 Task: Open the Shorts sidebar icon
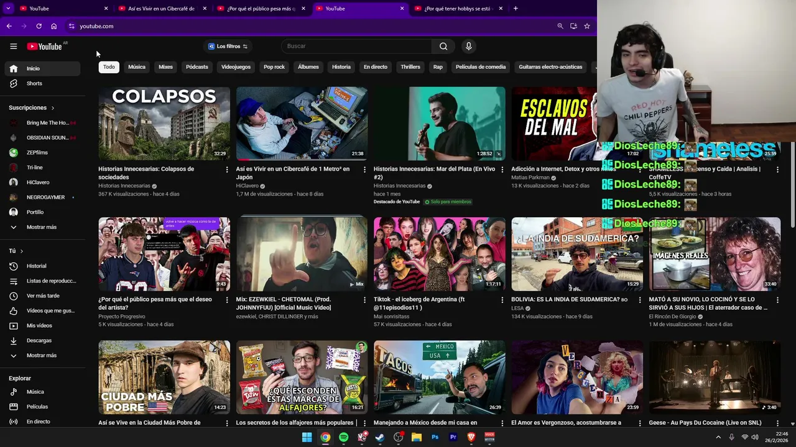pyautogui.click(x=13, y=83)
